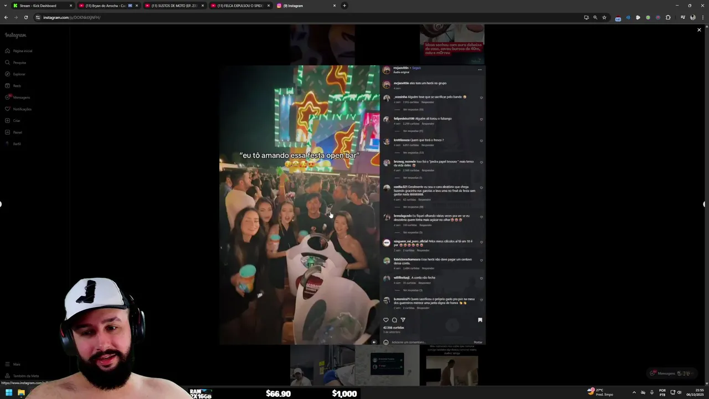Reply to _ocesinha's comment via Responder
This screenshot has height=399, width=709.
point(428,102)
